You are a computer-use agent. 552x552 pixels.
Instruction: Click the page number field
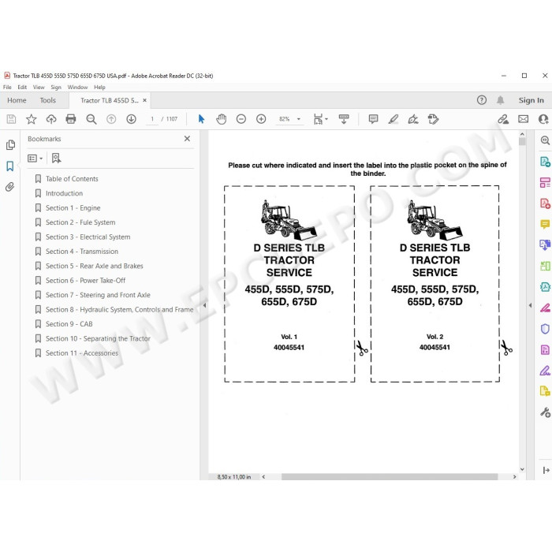pyautogui.click(x=152, y=119)
